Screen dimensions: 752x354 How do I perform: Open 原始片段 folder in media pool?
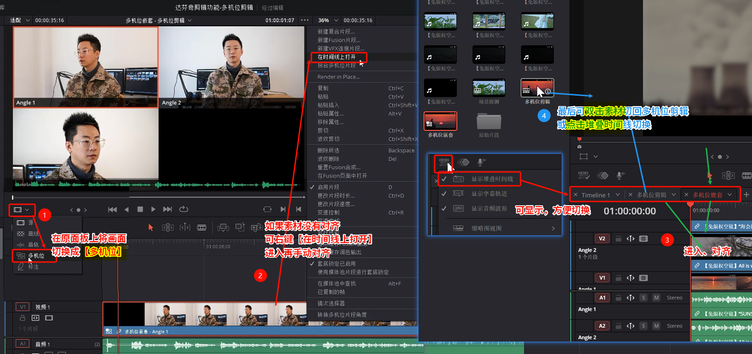pos(489,122)
